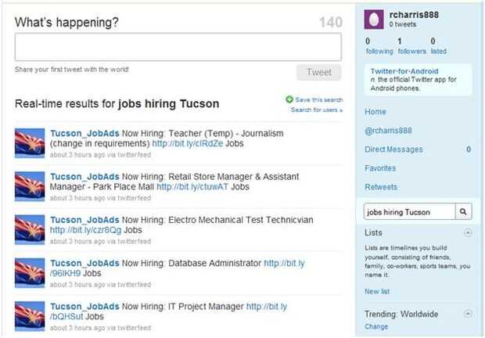The height and width of the screenshot is (338, 485).
Task: Click Search for users link
Action: (317, 110)
